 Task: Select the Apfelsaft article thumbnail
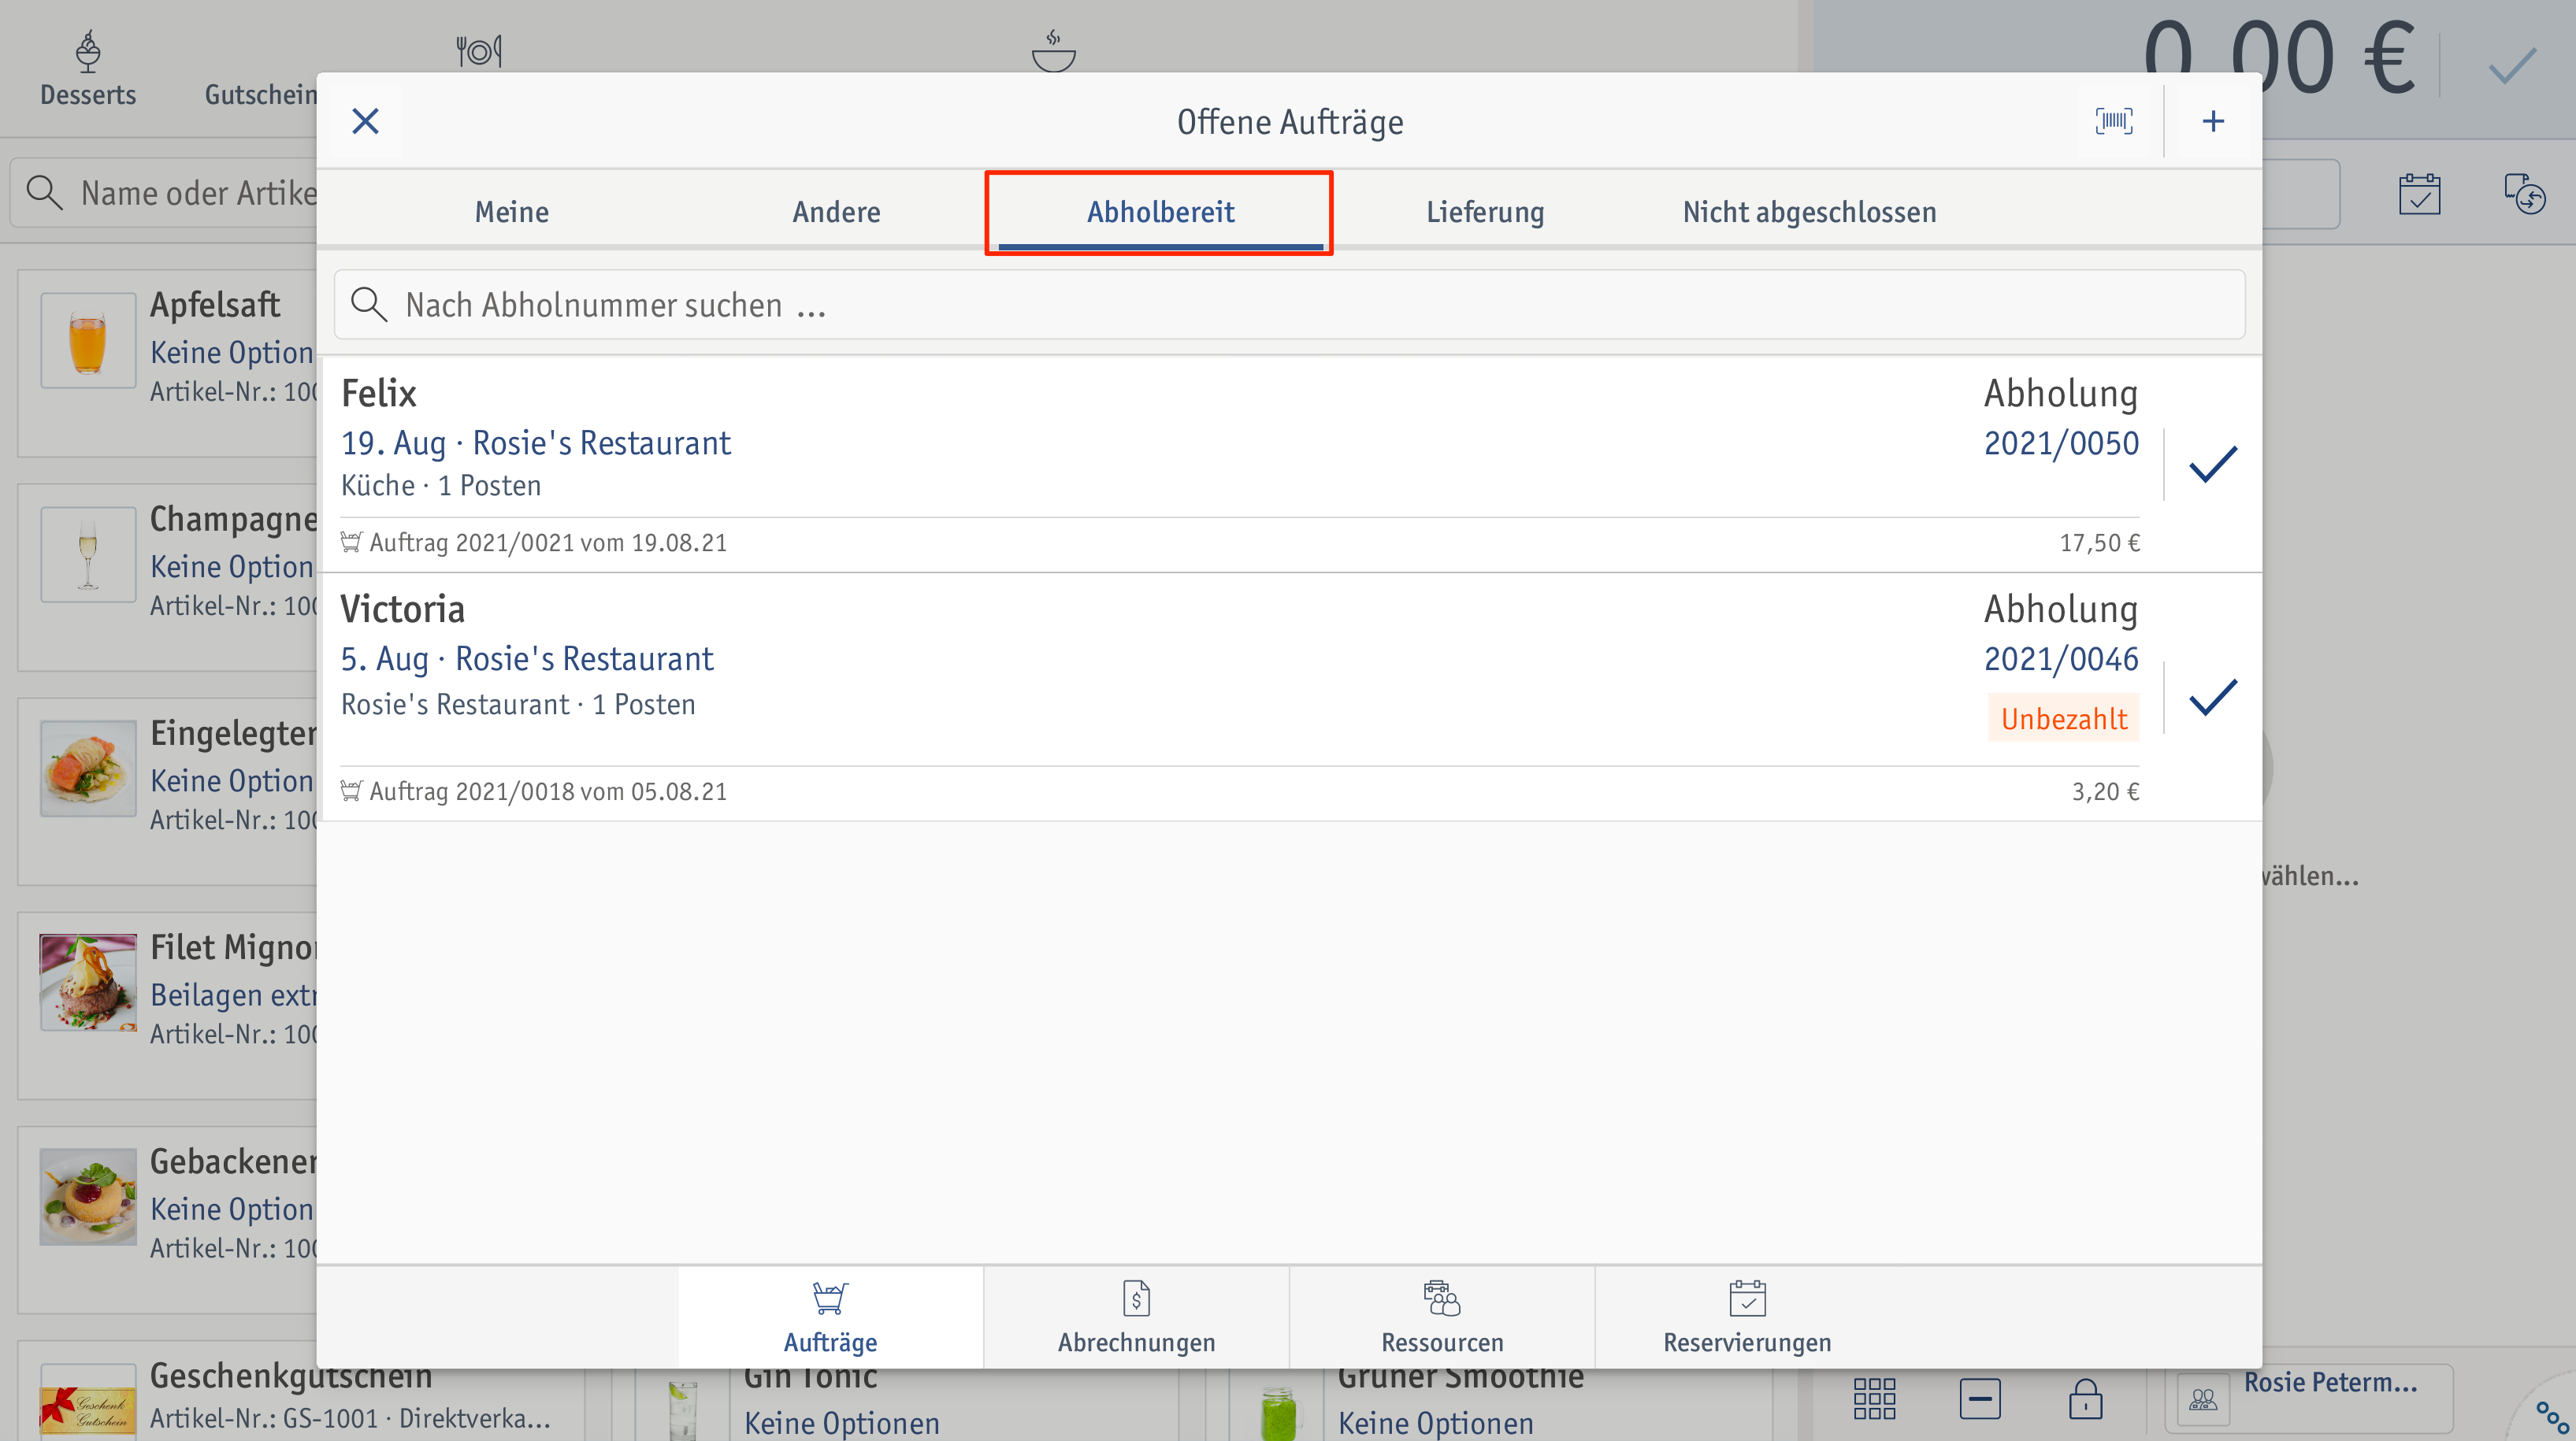pos(88,339)
